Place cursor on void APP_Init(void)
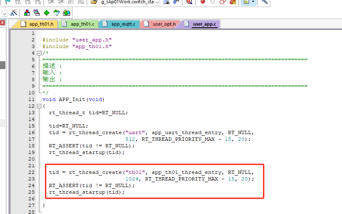The width and height of the screenshot is (342, 214). point(73,99)
